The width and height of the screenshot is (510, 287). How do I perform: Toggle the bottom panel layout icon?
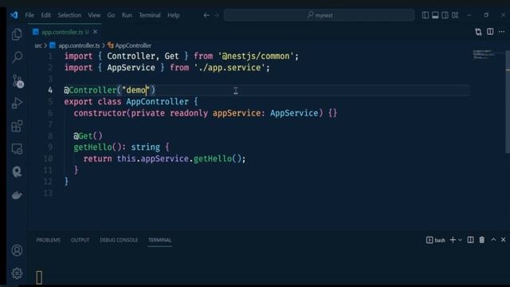[x=435, y=15]
